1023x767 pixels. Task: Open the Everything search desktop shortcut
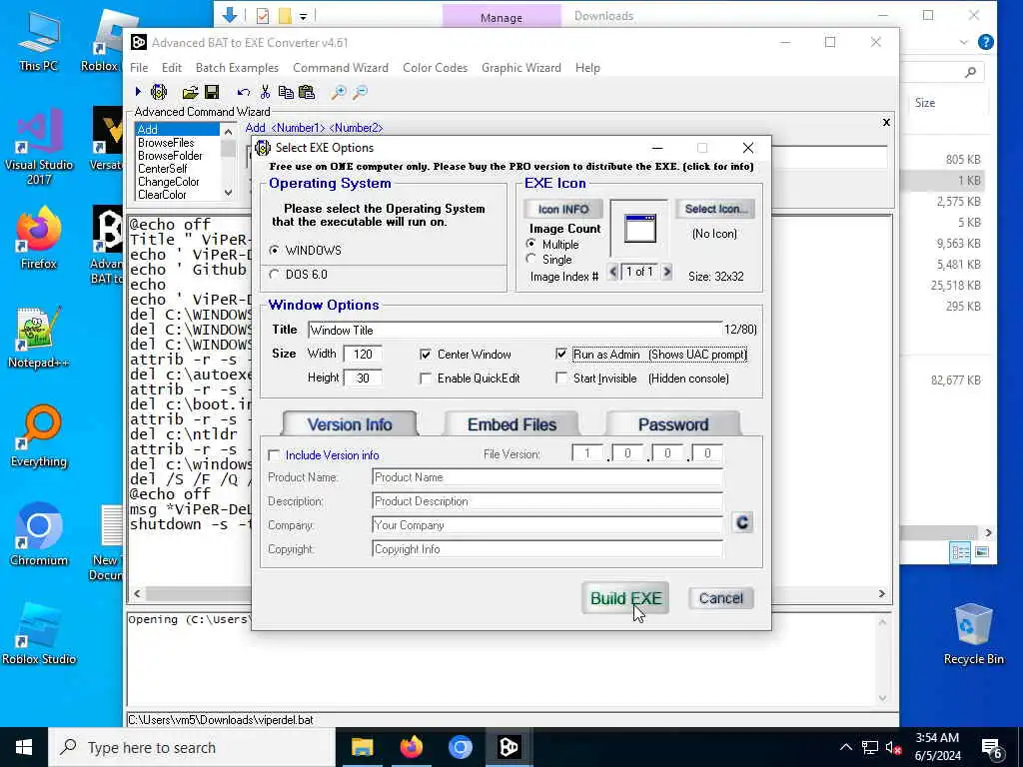tap(39, 436)
